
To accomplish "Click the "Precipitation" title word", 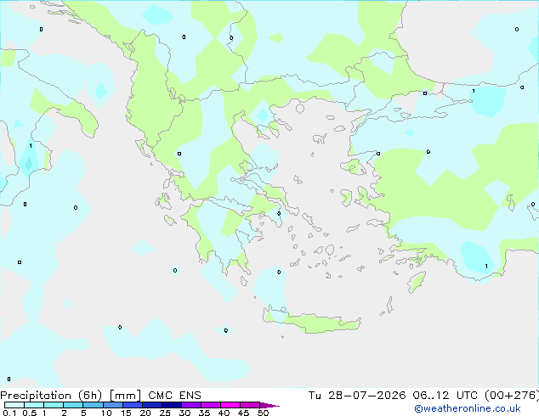I will click(36, 396).
